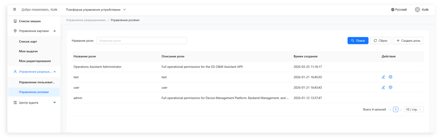Click the Название роли column header
Viewport: 440px width, 140px height.
84,56
